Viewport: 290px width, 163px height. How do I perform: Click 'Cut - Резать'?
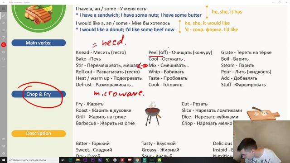[x=194, y=104]
